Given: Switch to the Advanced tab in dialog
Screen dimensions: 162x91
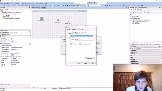Looking at the screenshot, I should coord(79,30).
